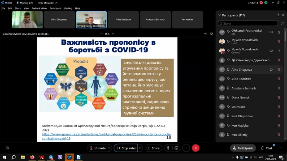Click the participants Search field
Image resolution: width=287 pixels, height=161 pixels.
(248, 23)
